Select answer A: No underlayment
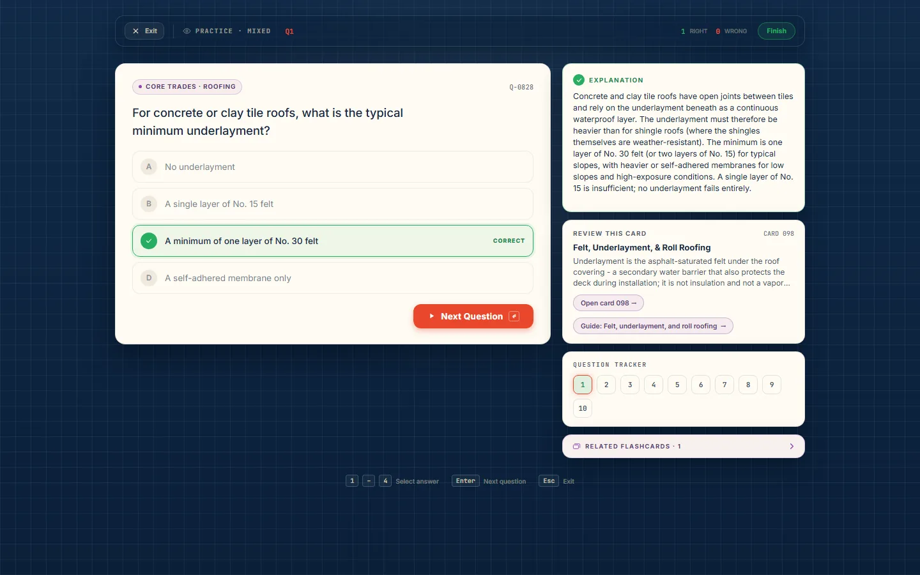 click(x=333, y=167)
